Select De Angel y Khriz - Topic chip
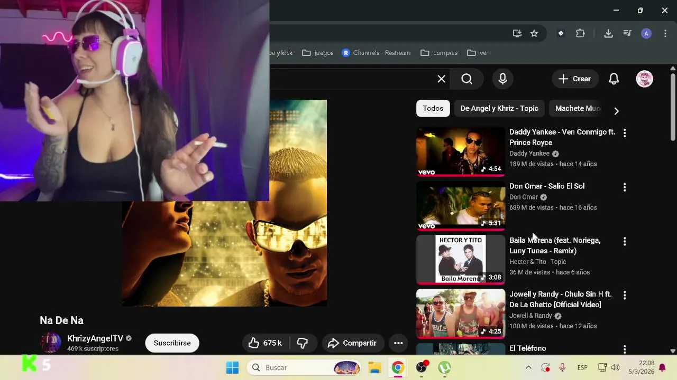The height and width of the screenshot is (380, 677). pos(499,108)
